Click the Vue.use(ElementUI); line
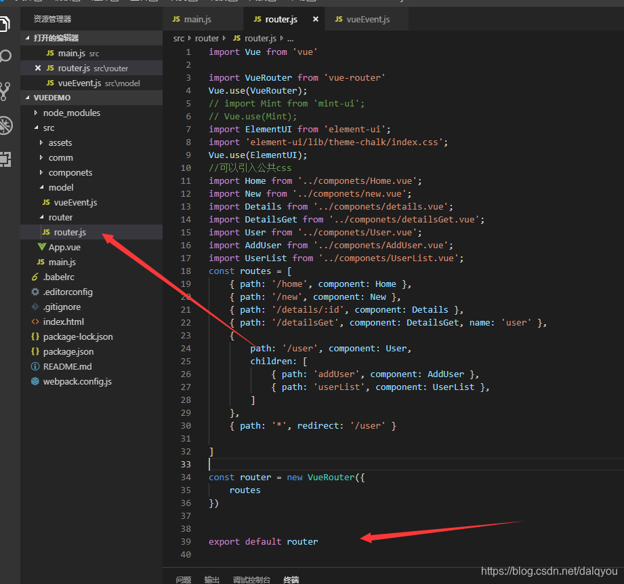Image resolution: width=624 pixels, height=584 pixels. (x=257, y=155)
